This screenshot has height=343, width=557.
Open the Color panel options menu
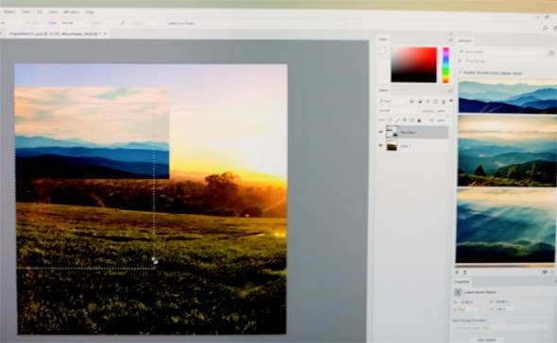click(450, 41)
